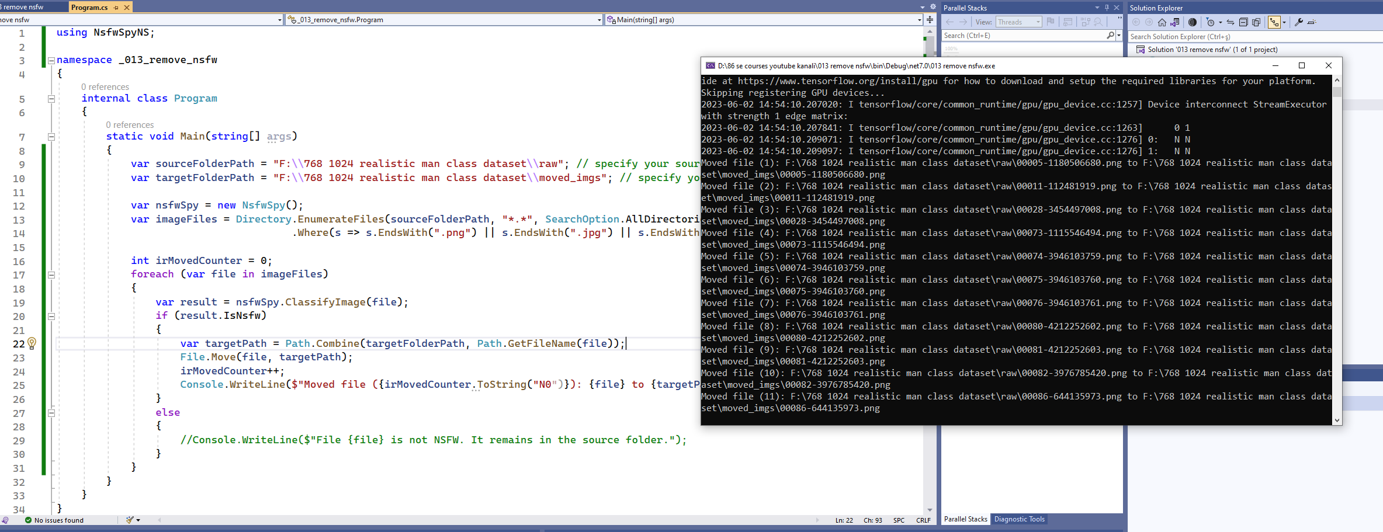This screenshot has height=532, width=1383.
Task: Collapse the if (result.IsNsfw) block
Action: (51, 316)
